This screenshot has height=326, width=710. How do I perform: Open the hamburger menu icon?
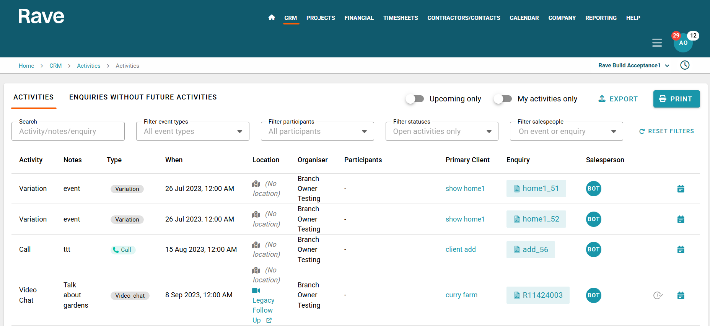(x=657, y=43)
